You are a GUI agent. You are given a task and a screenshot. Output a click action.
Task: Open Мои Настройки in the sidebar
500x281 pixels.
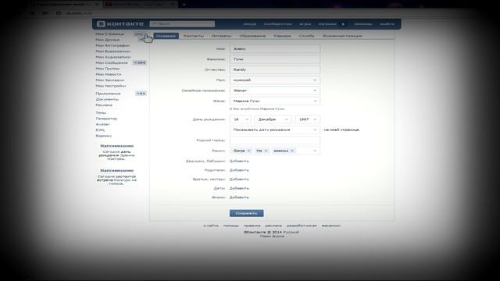click(x=111, y=86)
